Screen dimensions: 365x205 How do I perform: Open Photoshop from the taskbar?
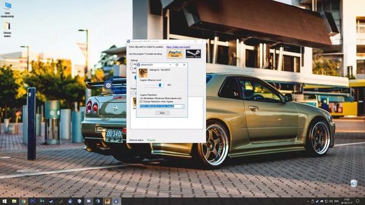33,201
